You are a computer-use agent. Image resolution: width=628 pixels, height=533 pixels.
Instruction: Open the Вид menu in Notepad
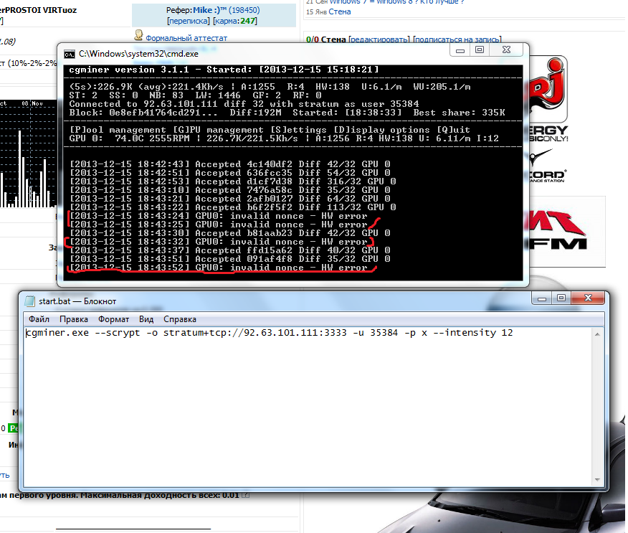click(x=146, y=319)
